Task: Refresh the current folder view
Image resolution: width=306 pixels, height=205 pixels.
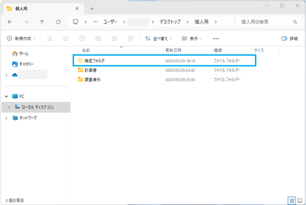Action: tap(58, 22)
